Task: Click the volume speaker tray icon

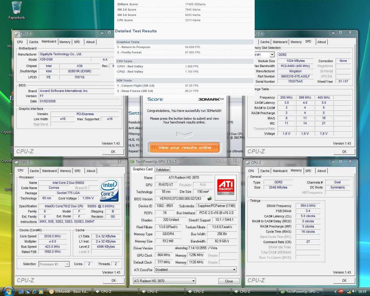Action: click(354, 291)
